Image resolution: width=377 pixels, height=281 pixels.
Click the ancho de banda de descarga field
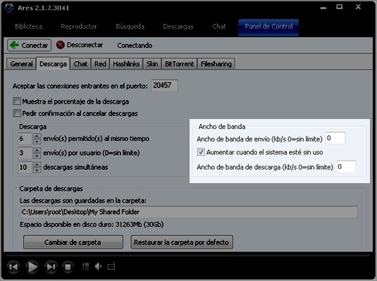(x=346, y=167)
